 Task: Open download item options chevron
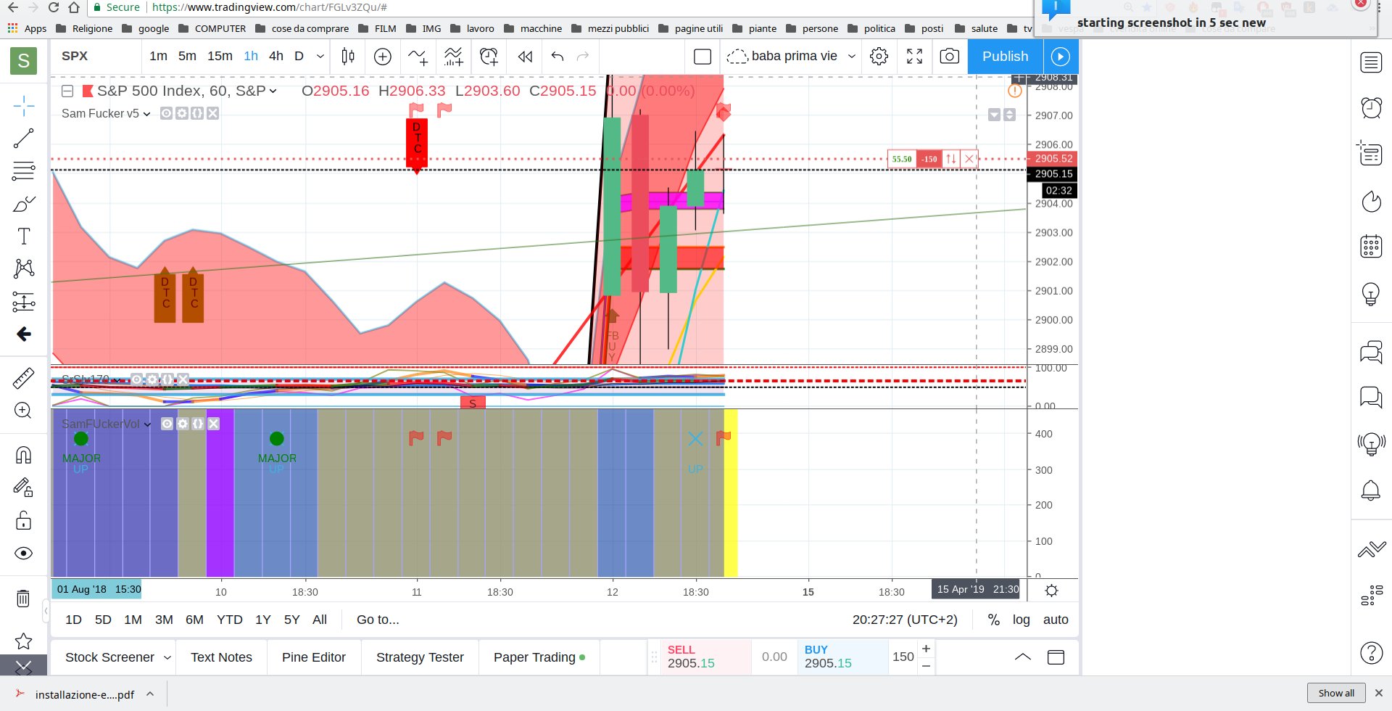pos(150,694)
